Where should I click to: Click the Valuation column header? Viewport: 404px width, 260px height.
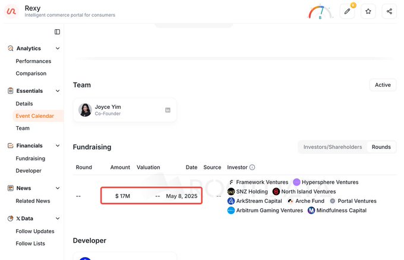149,167
